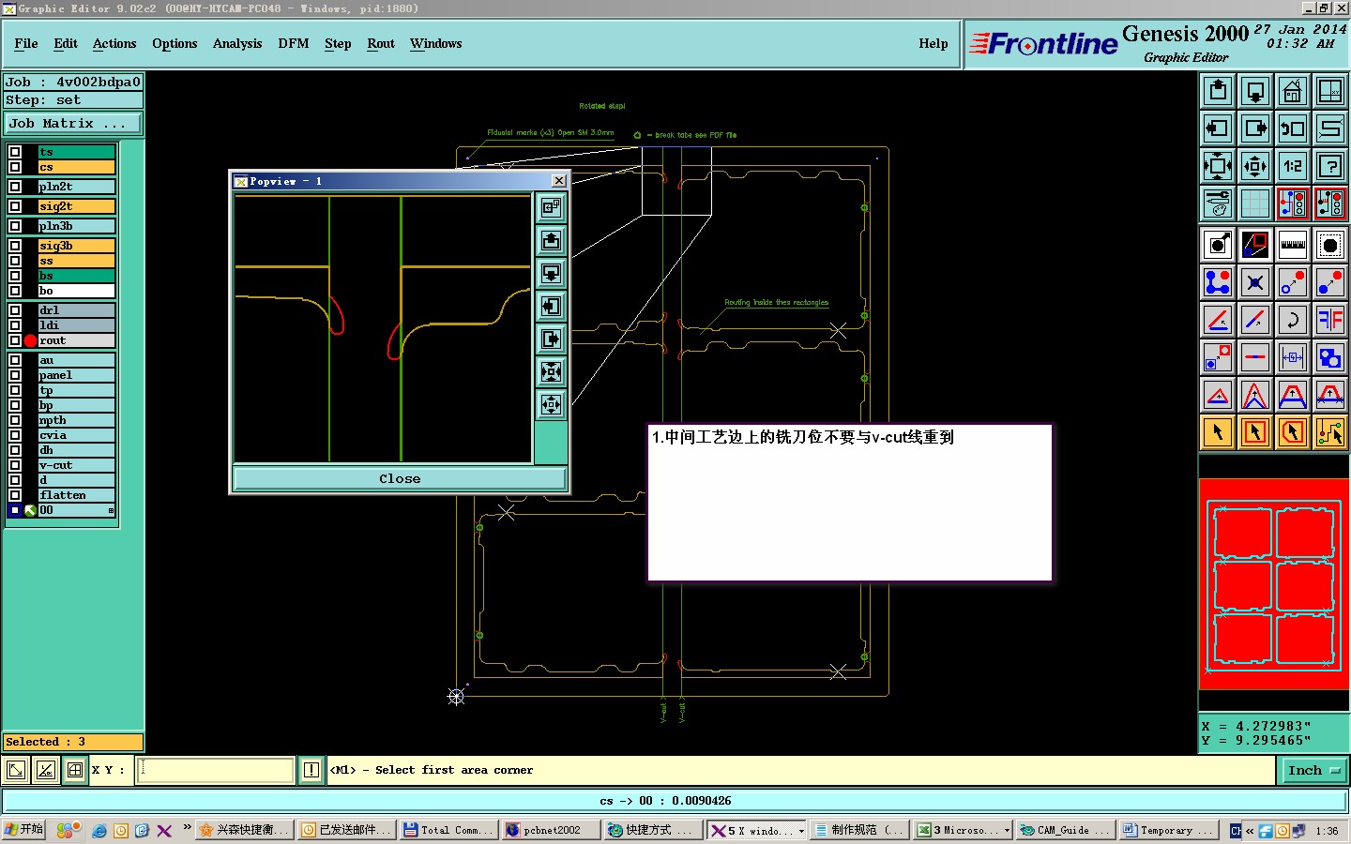Click the pan right icon in Popview

pyautogui.click(x=552, y=339)
